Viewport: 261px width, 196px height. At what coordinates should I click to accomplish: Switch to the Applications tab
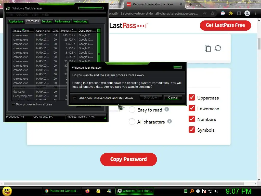tap(16, 21)
